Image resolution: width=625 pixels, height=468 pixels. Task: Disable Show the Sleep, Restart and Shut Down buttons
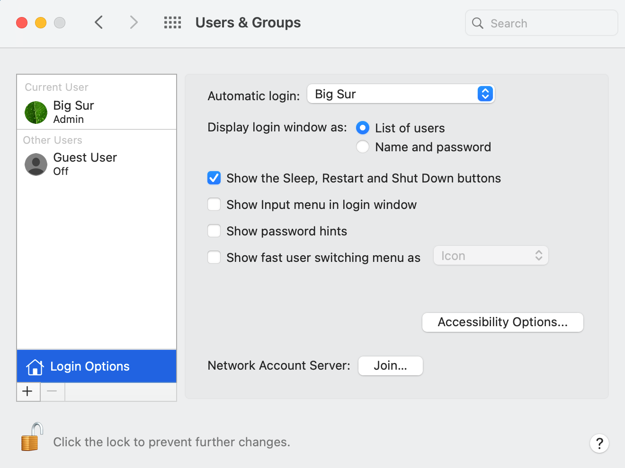click(x=214, y=178)
